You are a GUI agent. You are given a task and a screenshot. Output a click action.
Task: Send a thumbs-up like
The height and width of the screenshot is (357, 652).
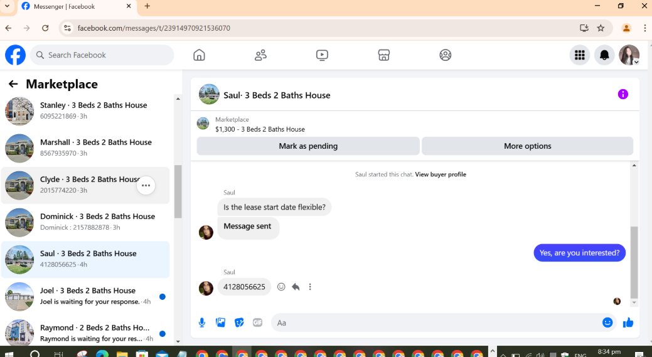[628, 322]
